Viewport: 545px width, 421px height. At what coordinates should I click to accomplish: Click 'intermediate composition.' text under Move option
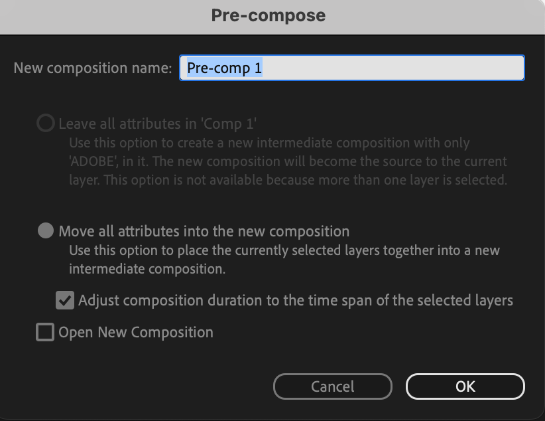(147, 270)
